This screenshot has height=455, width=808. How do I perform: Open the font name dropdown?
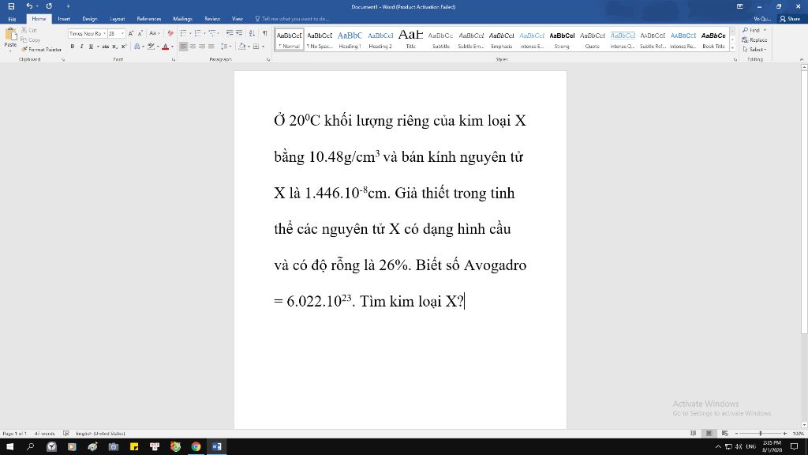coord(104,33)
